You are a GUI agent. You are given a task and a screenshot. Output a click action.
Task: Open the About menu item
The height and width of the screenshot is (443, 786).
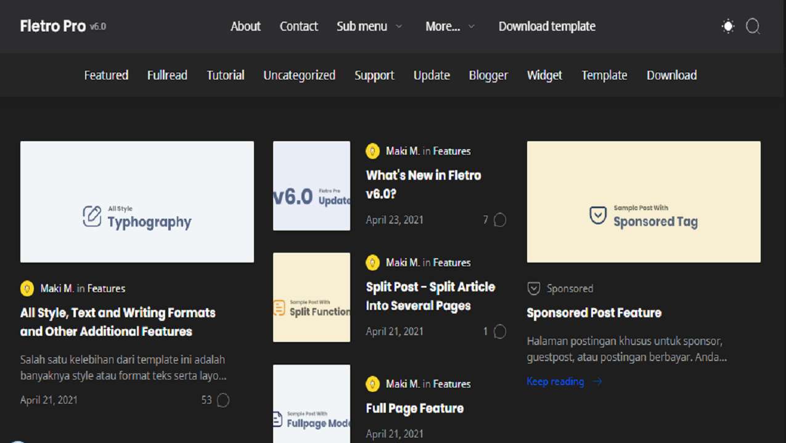coord(245,26)
